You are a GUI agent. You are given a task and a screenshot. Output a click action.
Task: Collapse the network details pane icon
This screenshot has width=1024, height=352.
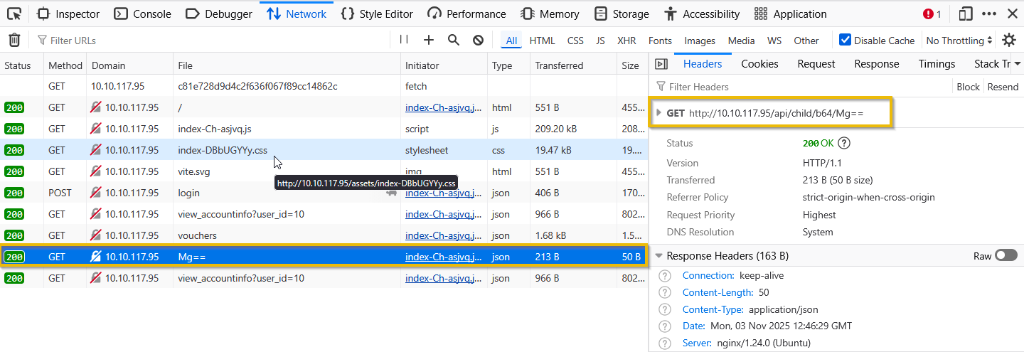[x=661, y=64]
